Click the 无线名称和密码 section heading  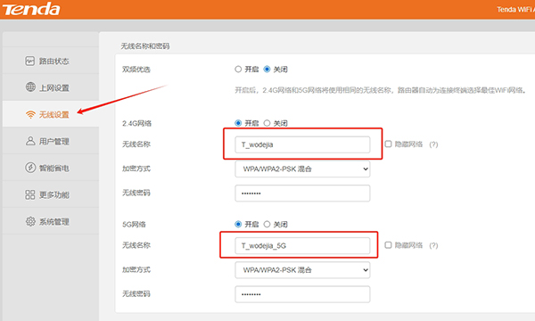pyautogui.click(x=145, y=46)
